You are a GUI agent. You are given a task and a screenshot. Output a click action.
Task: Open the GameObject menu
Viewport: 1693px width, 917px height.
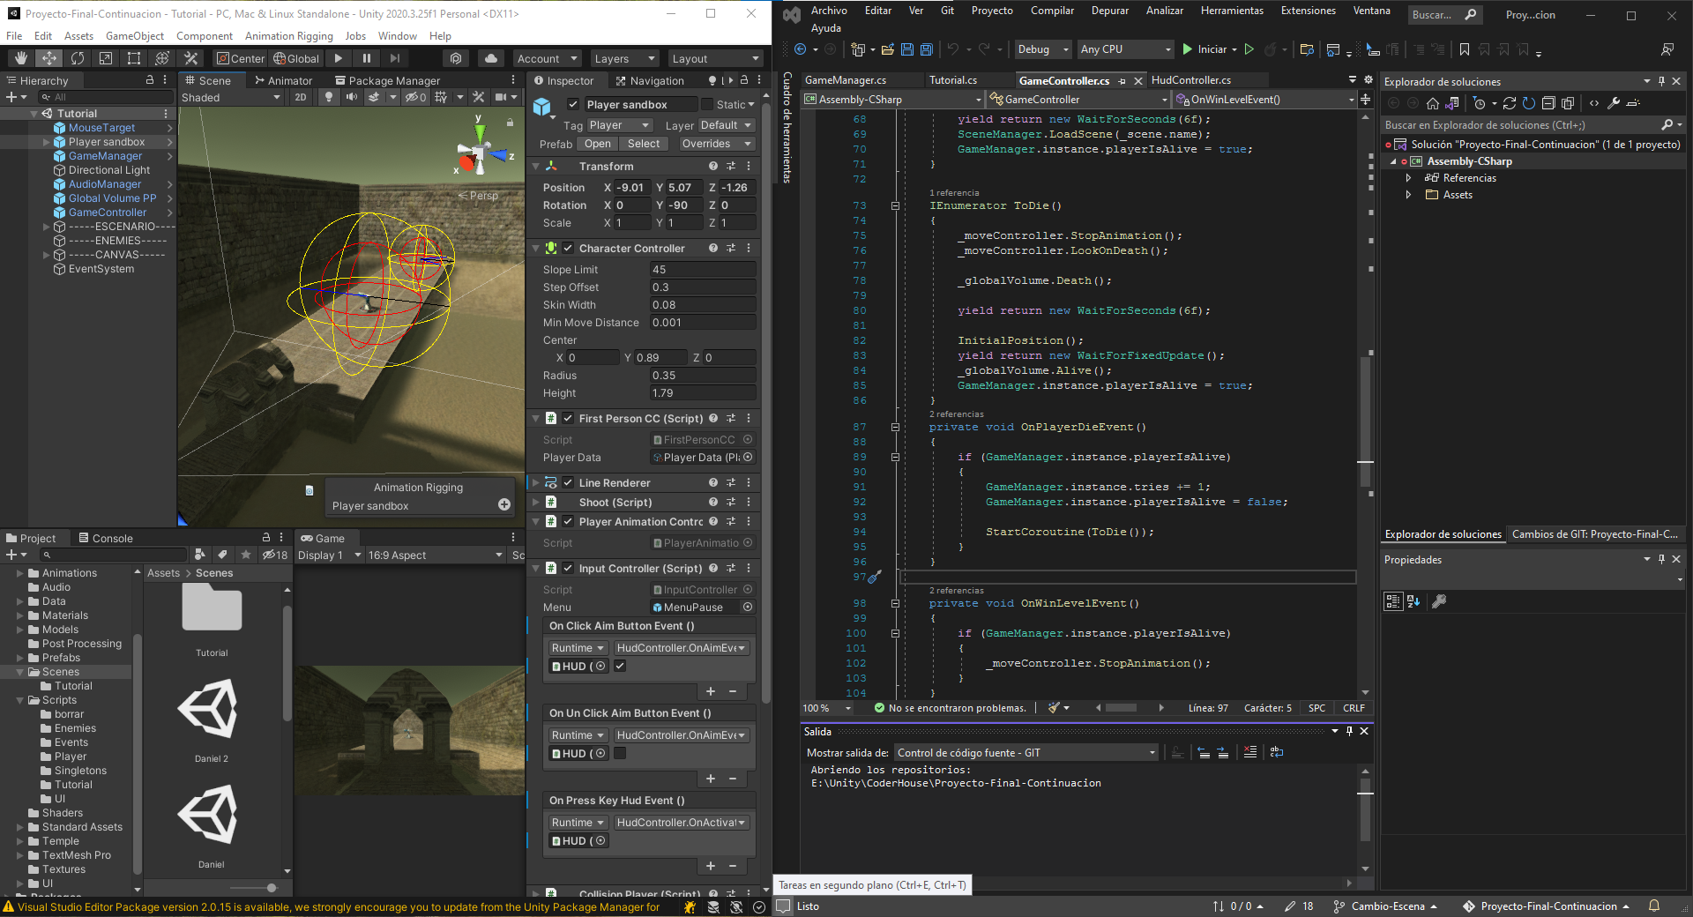(135, 36)
